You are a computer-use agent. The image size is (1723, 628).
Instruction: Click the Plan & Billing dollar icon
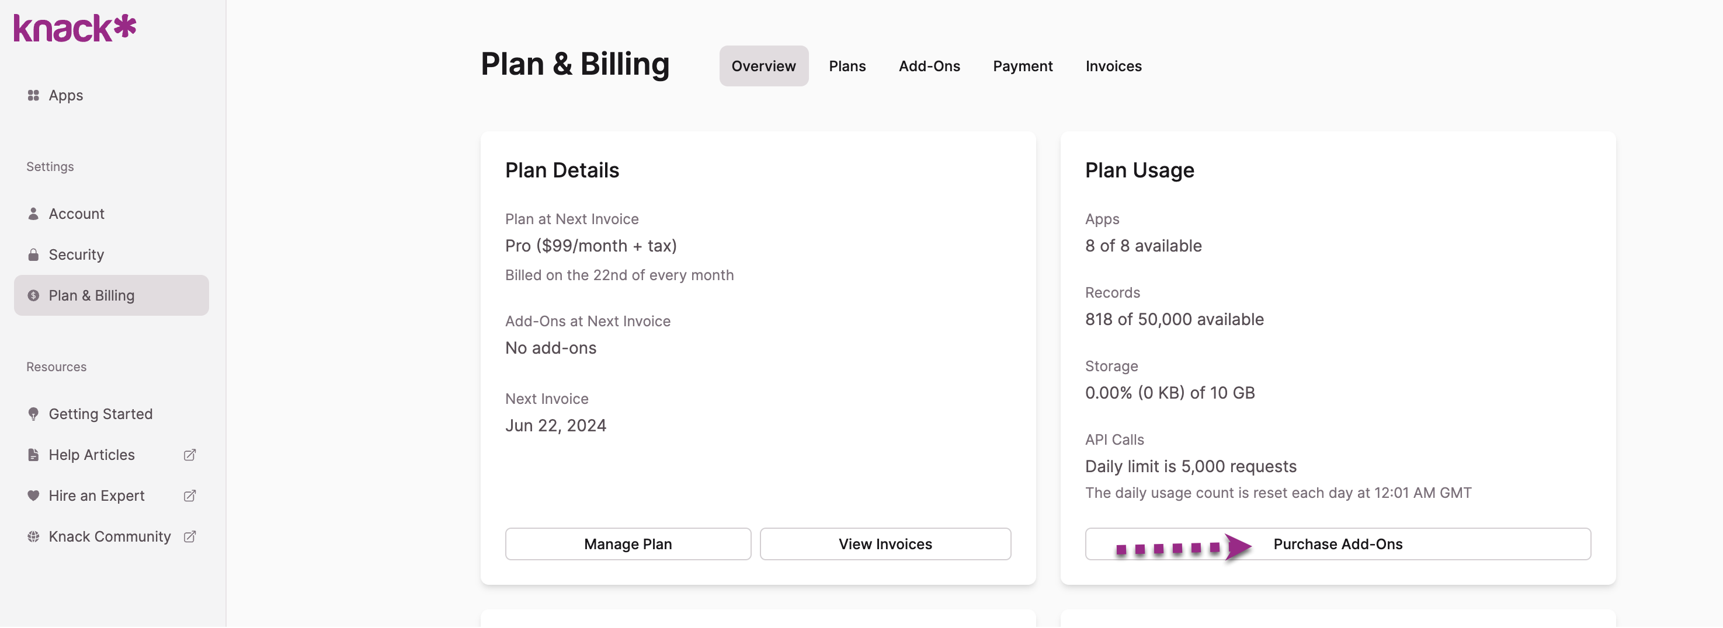(33, 295)
